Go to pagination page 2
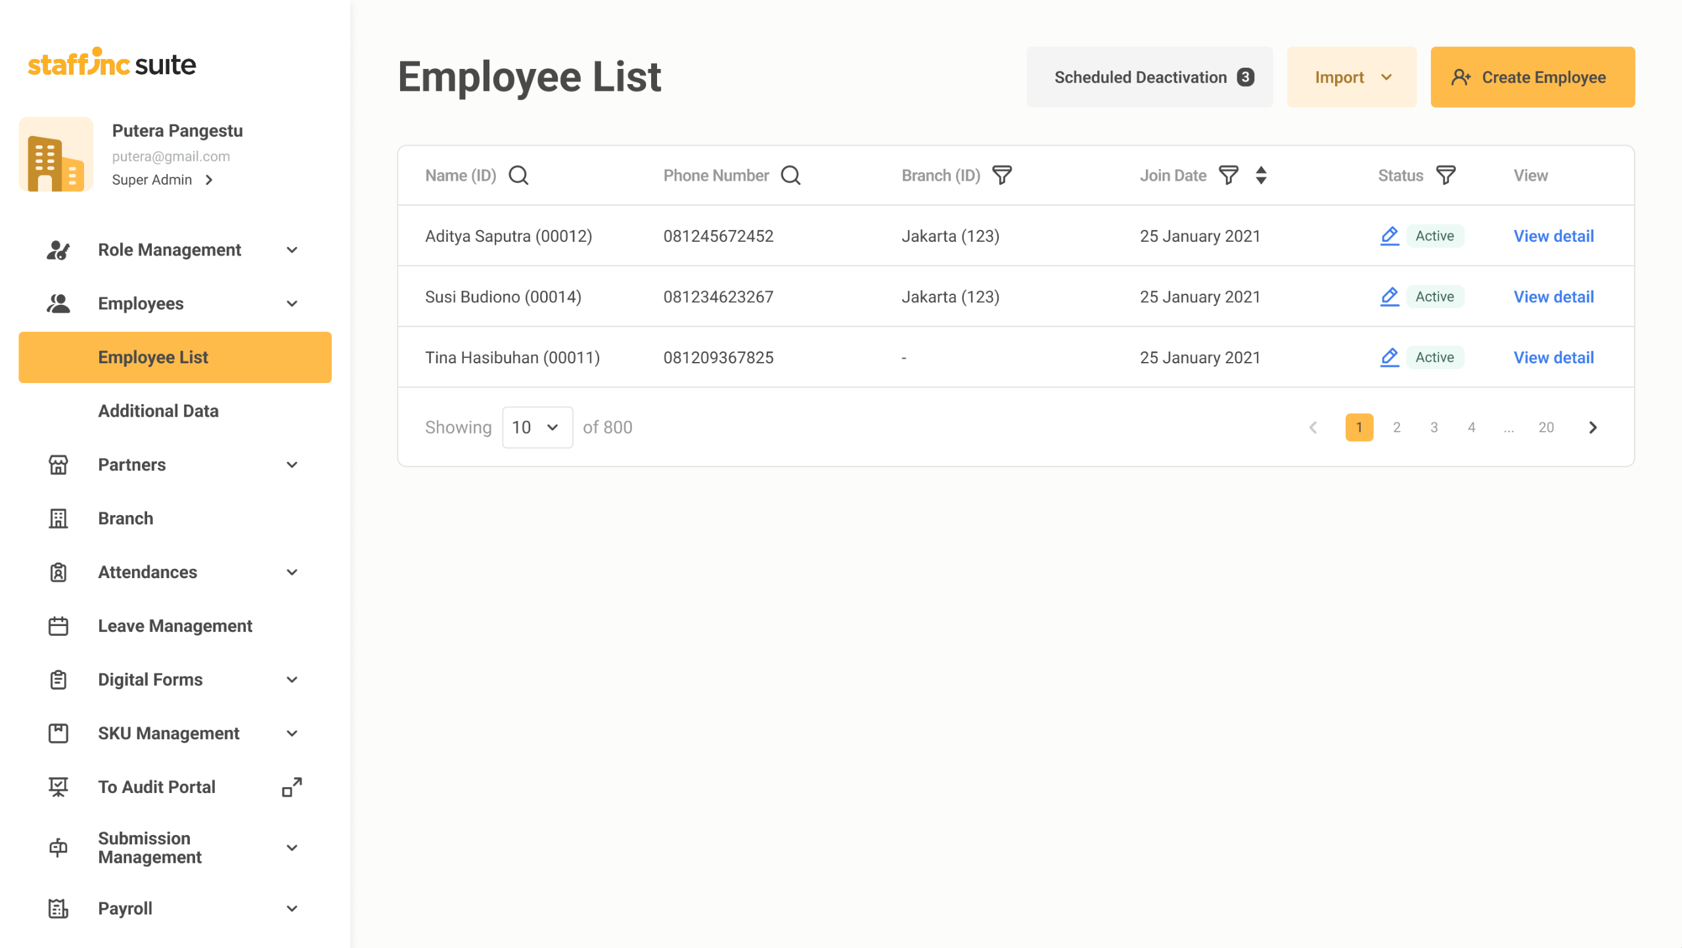 pos(1396,428)
